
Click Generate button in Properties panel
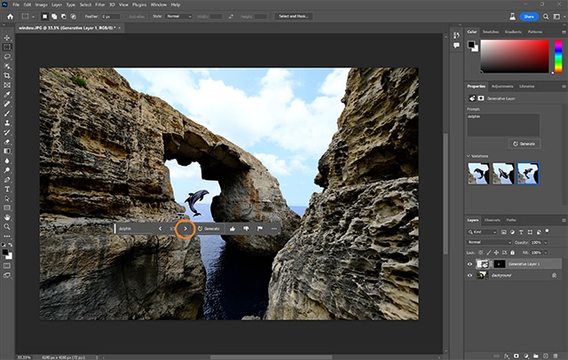click(525, 143)
